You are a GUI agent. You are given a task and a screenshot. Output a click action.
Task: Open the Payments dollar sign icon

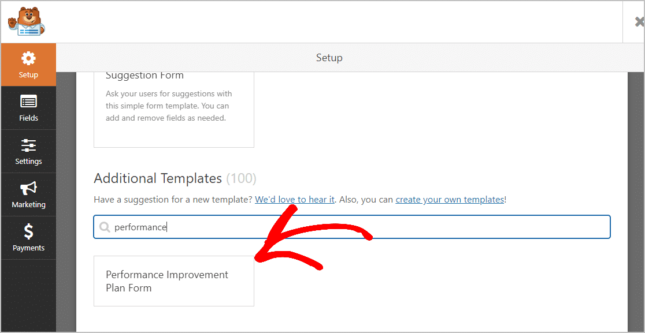tap(28, 231)
